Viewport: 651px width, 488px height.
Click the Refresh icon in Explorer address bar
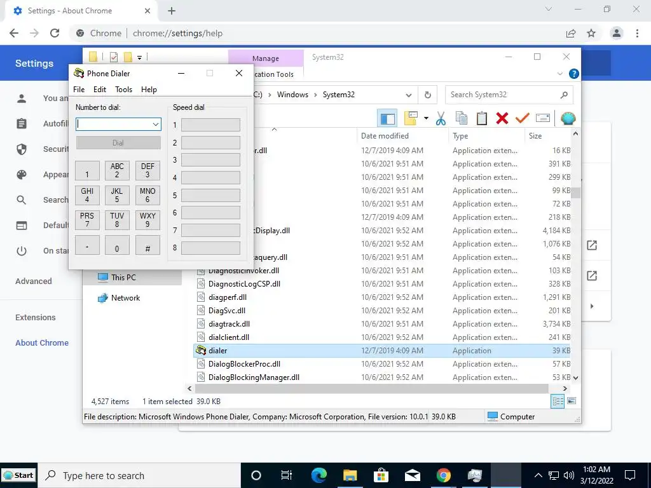tap(428, 95)
